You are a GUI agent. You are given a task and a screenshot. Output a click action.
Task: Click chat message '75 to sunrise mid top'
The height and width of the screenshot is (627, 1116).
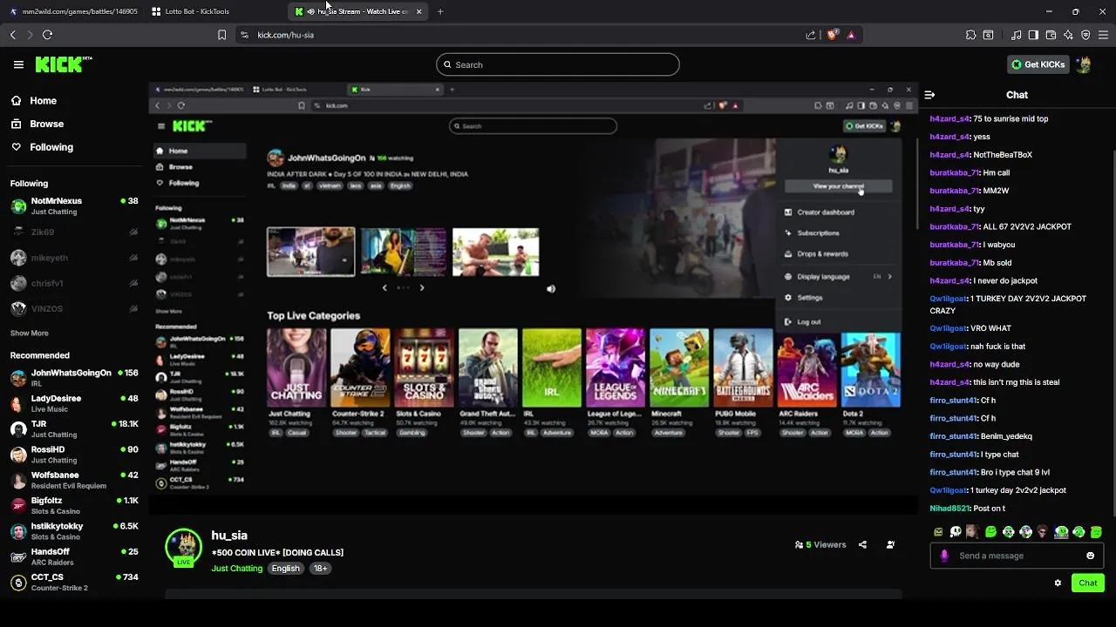[x=1011, y=118]
